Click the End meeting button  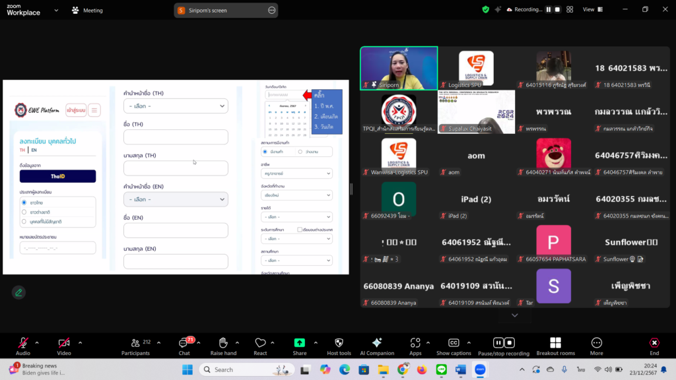point(654,346)
